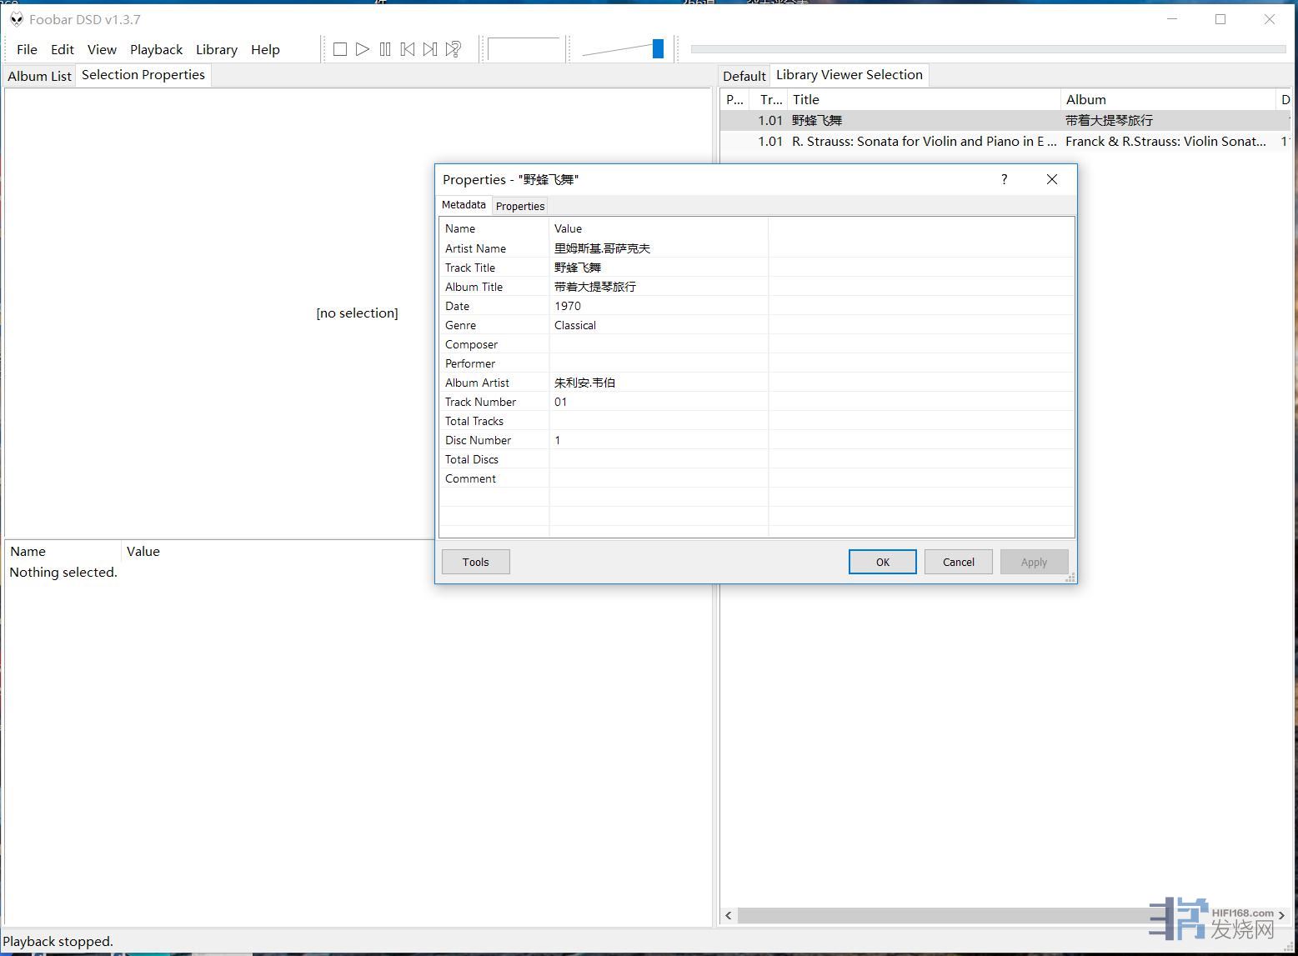Click the Pause playback icon
Image resolution: width=1298 pixels, height=956 pixels.
tap(385, 49)
